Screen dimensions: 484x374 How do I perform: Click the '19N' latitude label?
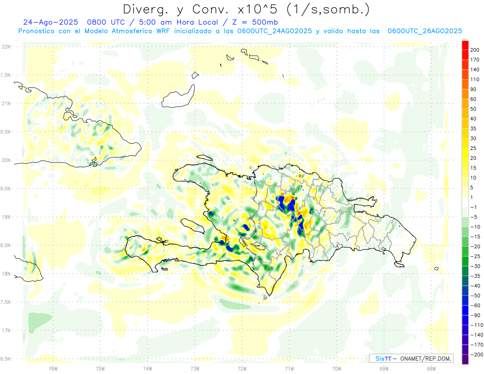coord(6,217)
